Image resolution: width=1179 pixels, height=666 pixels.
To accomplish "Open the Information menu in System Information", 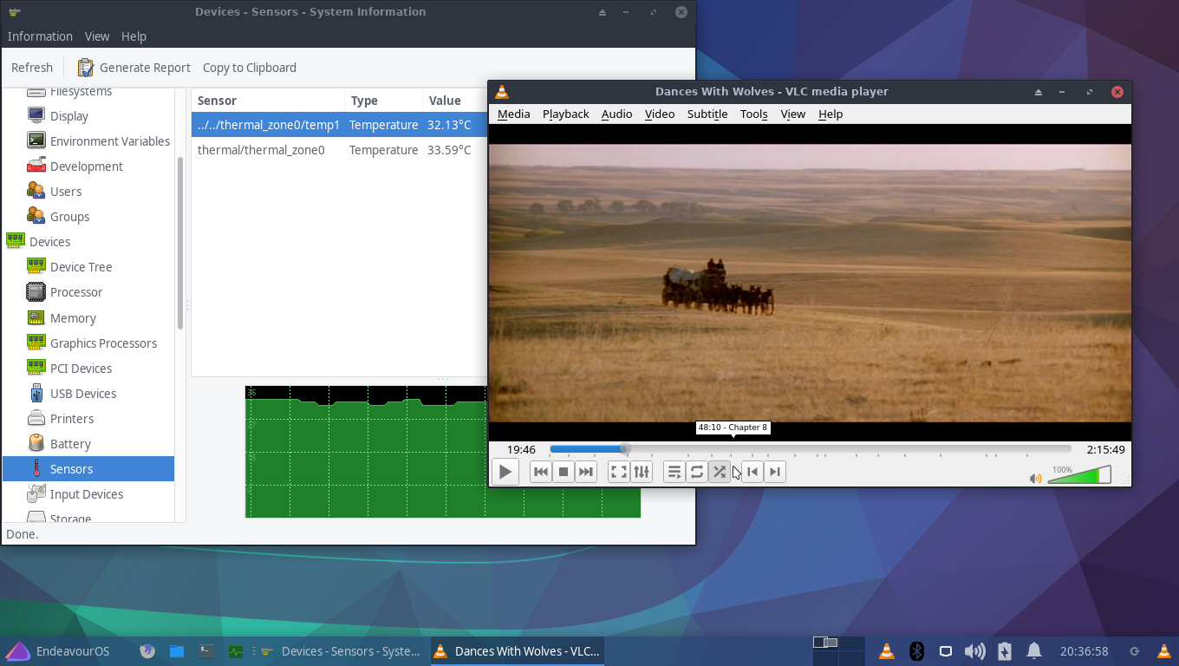I will point(40,36).
